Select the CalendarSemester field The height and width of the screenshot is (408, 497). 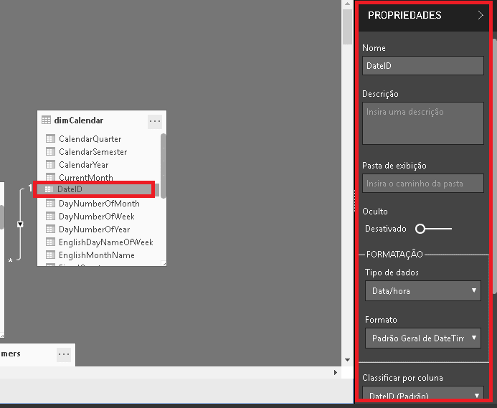[x=93, y=152]
